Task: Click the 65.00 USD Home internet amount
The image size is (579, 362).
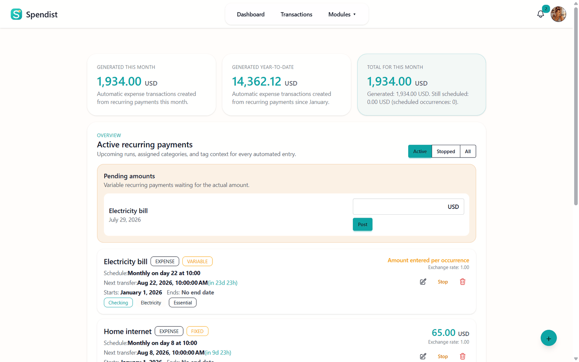Action: coord(450,333)
